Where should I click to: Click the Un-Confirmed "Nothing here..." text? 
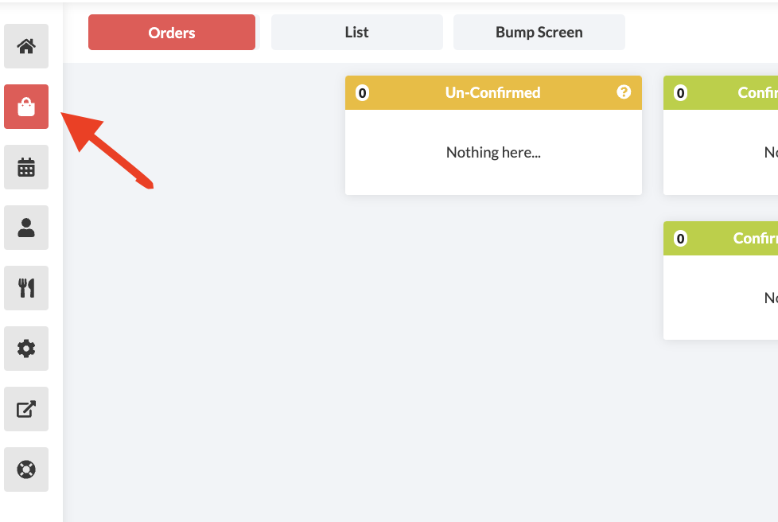[x=493, y=153]
